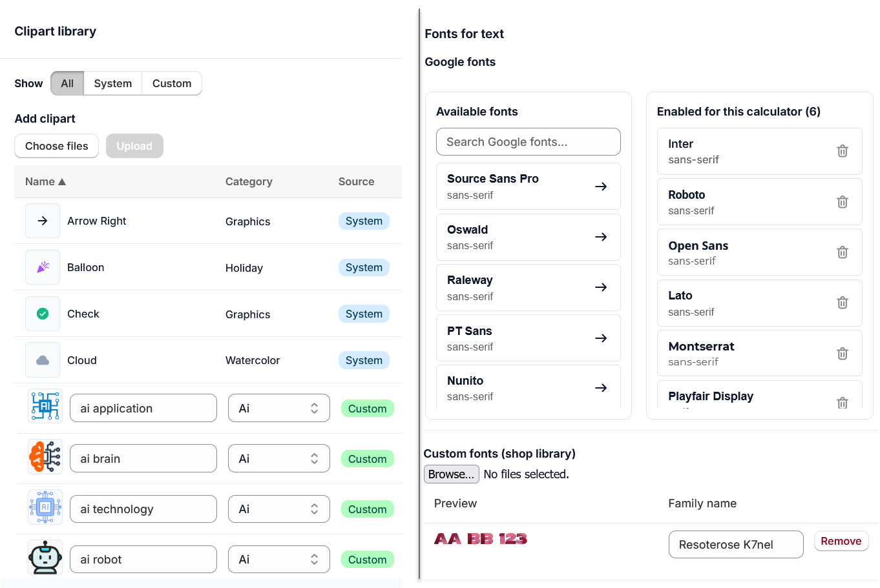The image size is (880, 588).
Task: Select Watercolor category in Cloud row
Action: click(253, 360)
